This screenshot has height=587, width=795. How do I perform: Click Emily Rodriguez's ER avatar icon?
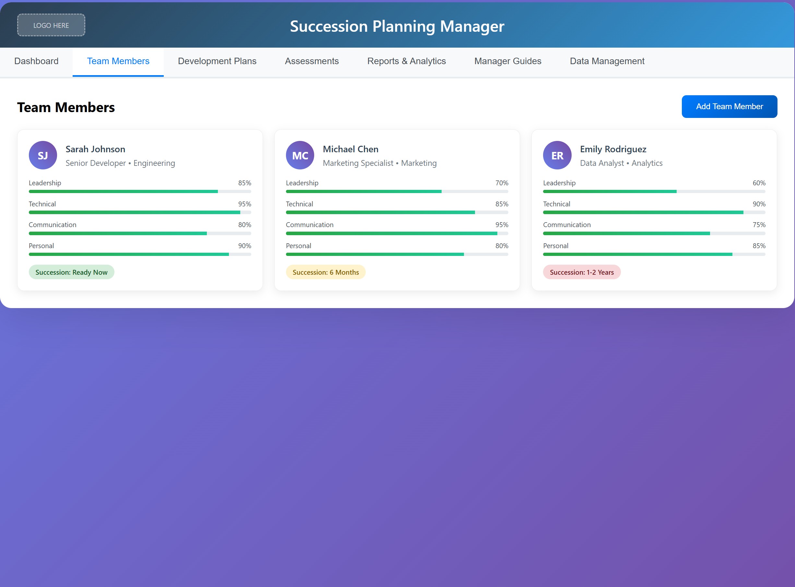click(557, 155)
